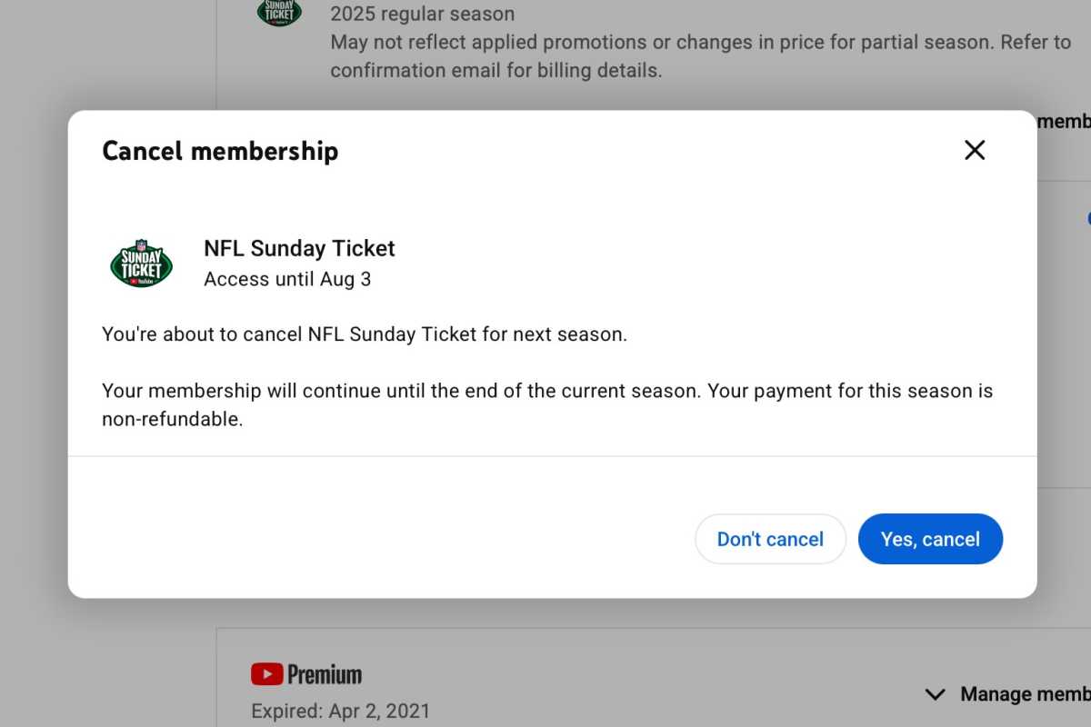Viewport: 1091px width, 727px height.
Task: Click the red YouTube icon next to Premium text
Action: [266, 674]
